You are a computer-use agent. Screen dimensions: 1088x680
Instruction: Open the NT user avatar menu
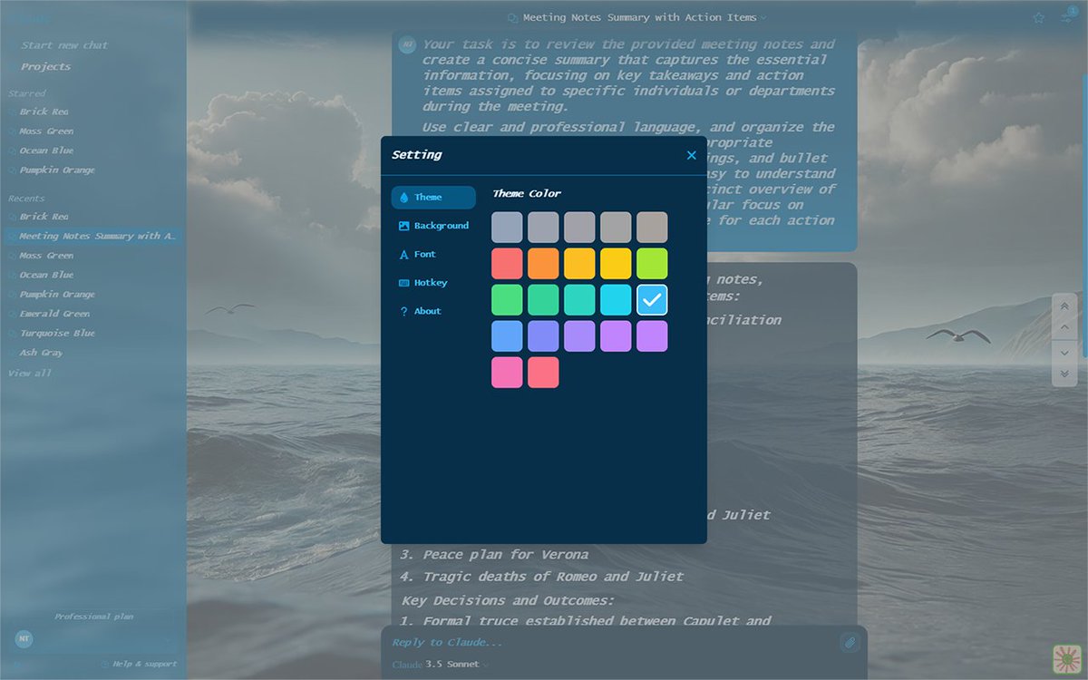(x=24, y=639)
